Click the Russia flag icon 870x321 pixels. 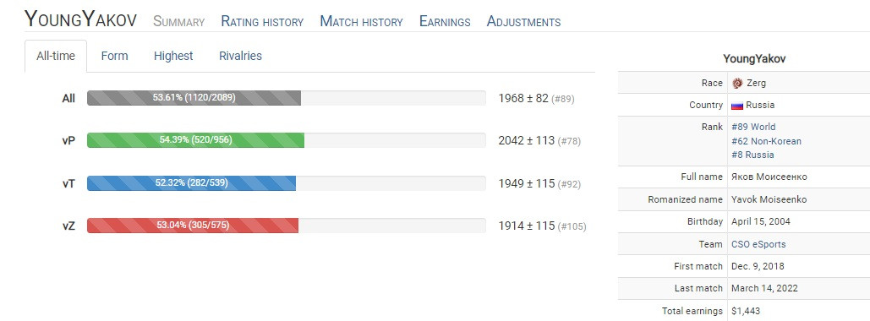(737, 106)
